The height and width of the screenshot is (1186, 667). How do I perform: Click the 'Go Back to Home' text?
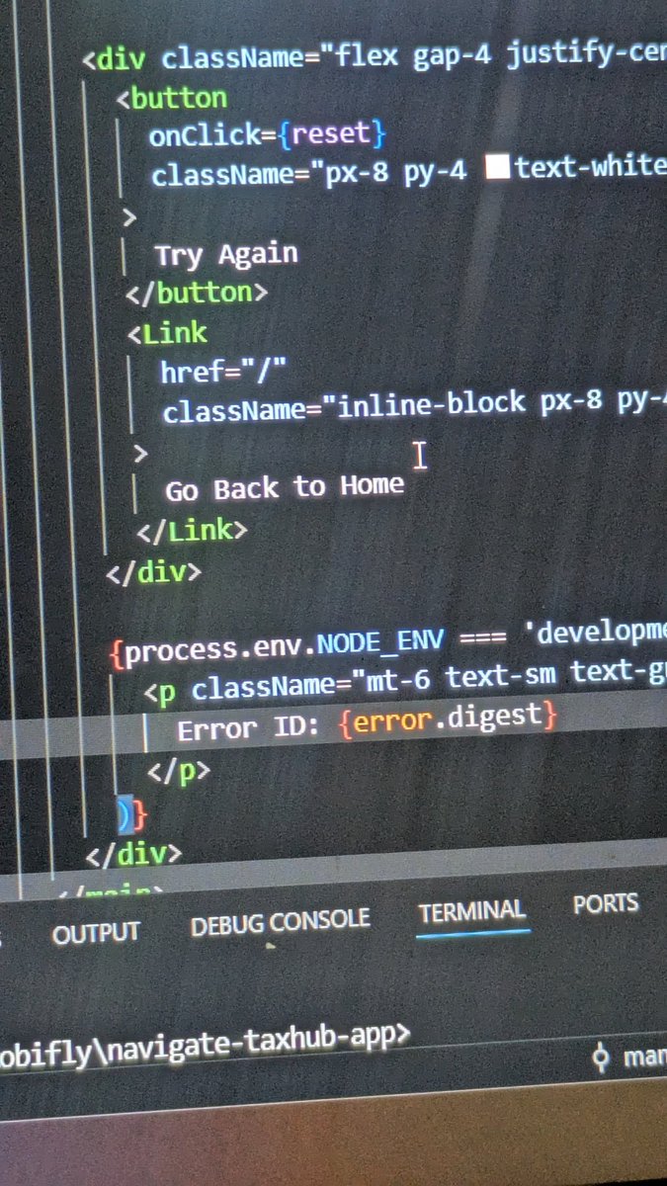pyautogui.click(x=285, y=487)
